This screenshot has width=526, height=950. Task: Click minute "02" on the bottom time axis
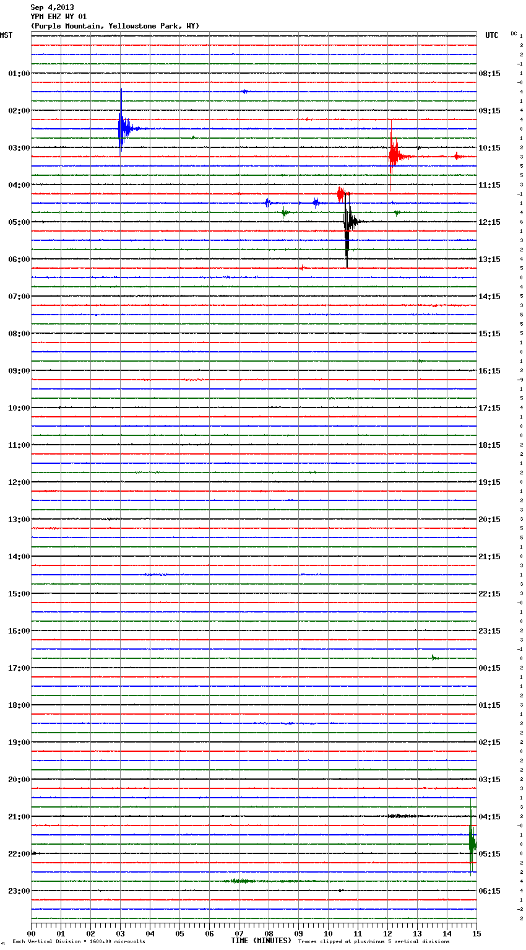coord(90,933)
